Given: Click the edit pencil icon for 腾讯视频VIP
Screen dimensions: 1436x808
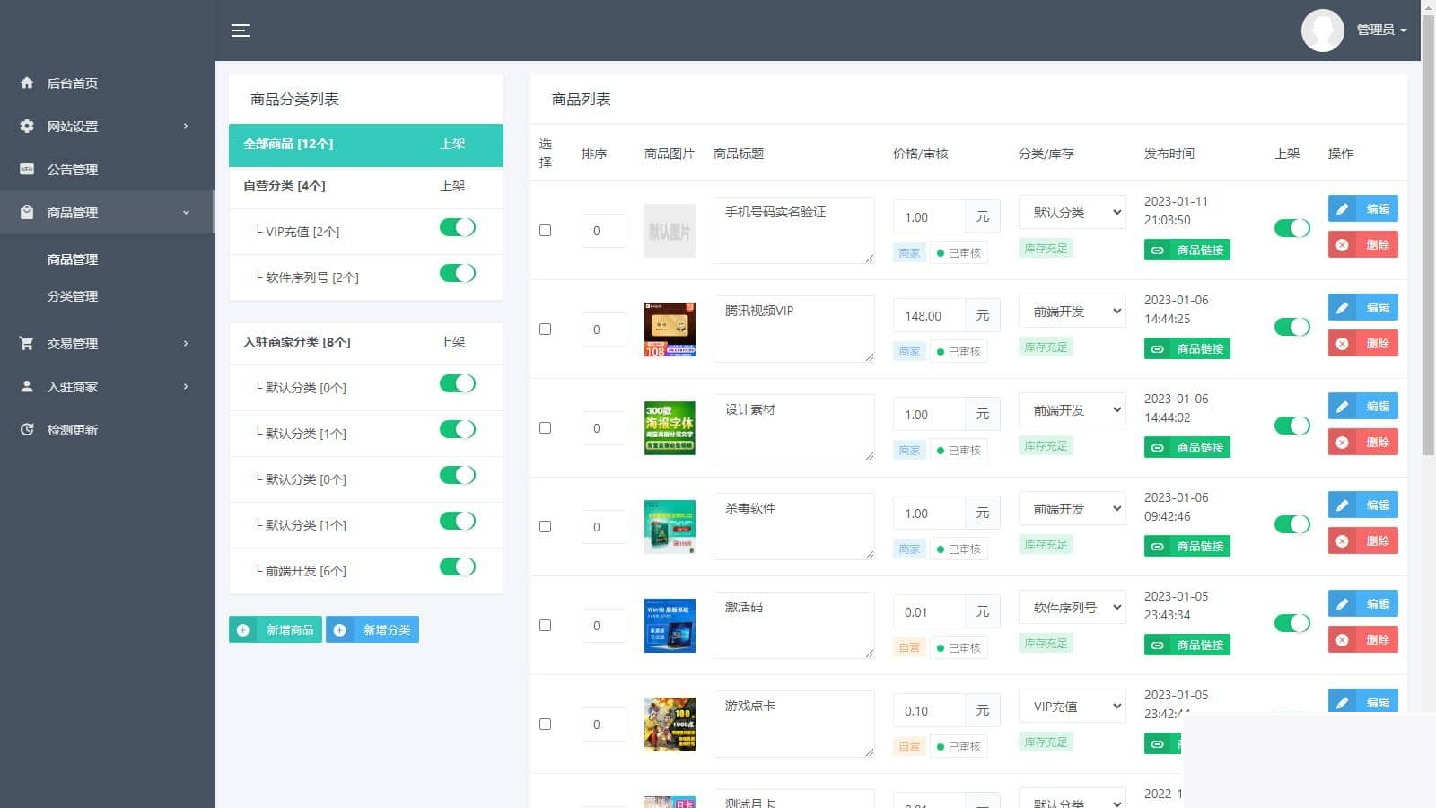Looking at the screenshot, I should coord(1344,307).
